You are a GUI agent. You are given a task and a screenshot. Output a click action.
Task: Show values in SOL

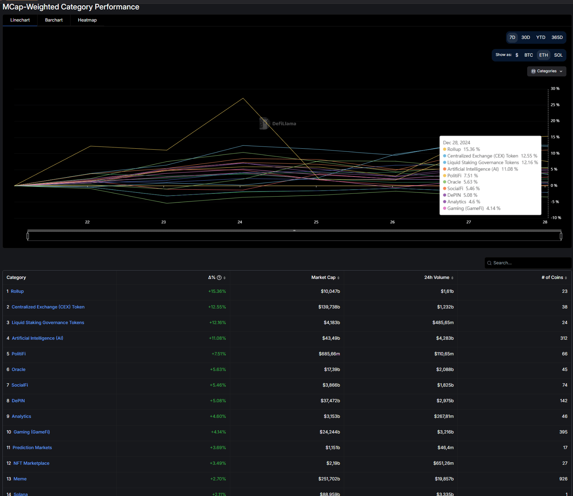558,55
